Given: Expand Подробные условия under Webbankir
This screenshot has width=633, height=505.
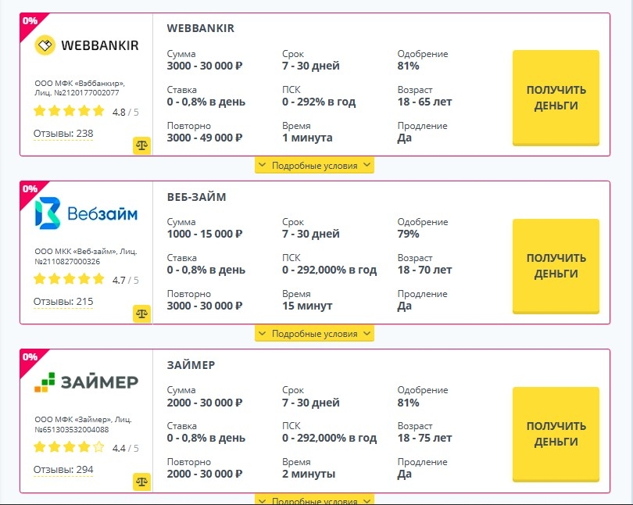Looking at the screenshot, I should point(314,166).
